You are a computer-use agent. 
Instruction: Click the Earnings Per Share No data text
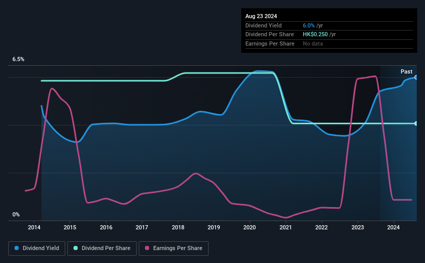(x=313, y=43)
